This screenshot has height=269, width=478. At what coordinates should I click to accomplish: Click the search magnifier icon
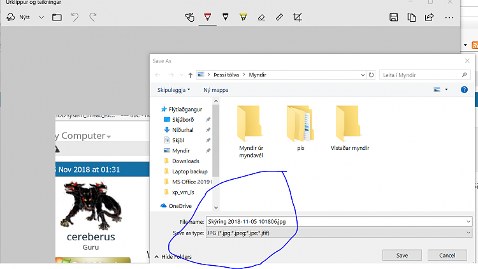coord(464,75)
